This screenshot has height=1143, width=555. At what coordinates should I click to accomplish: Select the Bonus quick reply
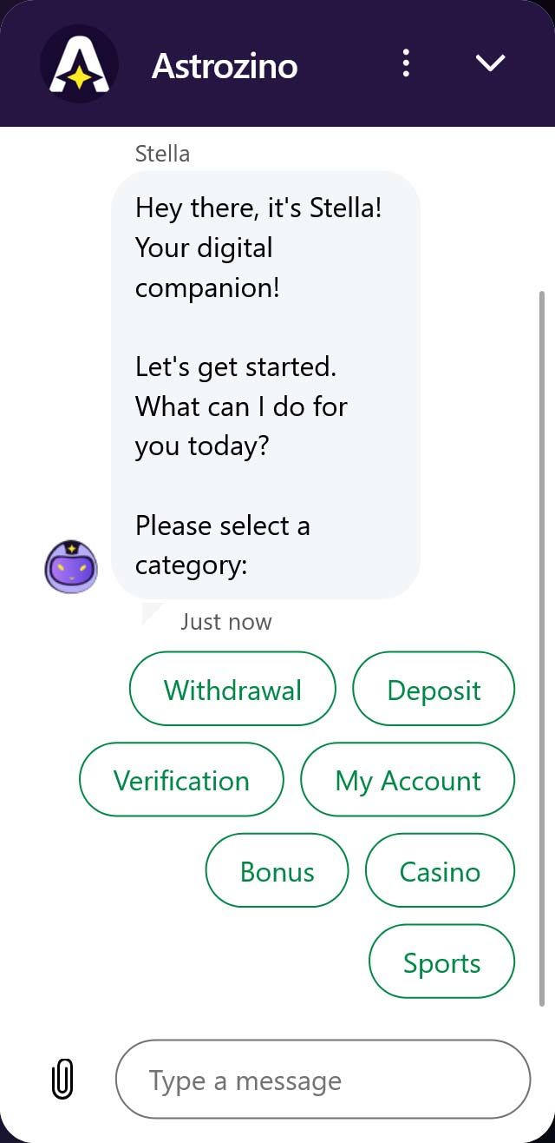277,870
